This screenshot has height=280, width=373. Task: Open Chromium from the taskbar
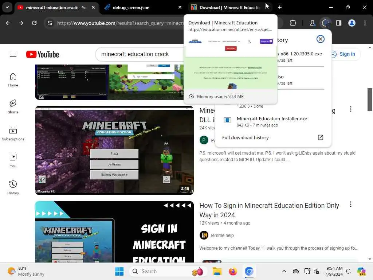(249, 271)
